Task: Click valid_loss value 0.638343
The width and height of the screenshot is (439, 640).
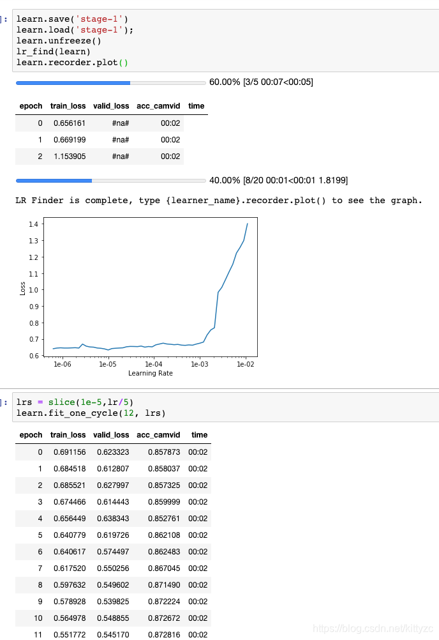Action: tap(113, 519)
